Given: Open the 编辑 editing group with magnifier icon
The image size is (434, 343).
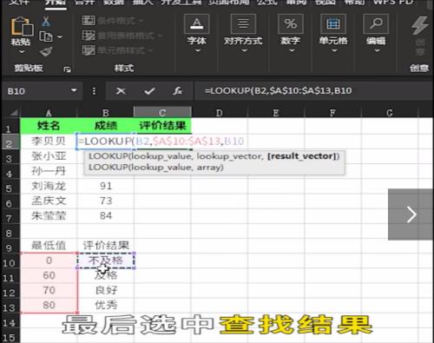Looking at the screenshot, I should pos(376,33).
